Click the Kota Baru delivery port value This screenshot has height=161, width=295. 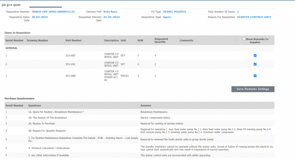[x=110, y=12]
